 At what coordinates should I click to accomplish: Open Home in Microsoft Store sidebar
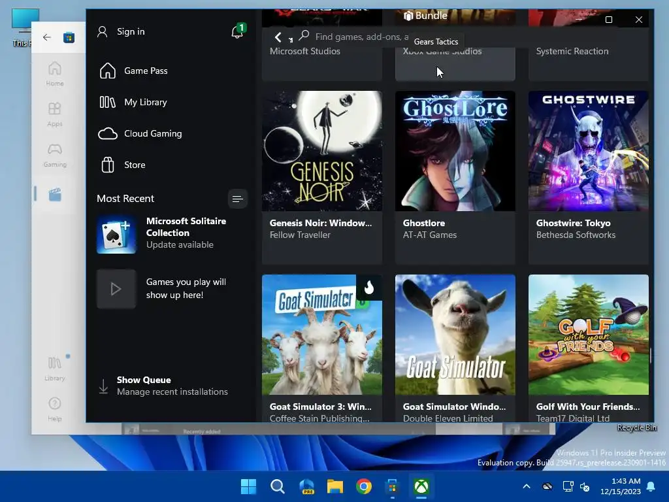55,74
